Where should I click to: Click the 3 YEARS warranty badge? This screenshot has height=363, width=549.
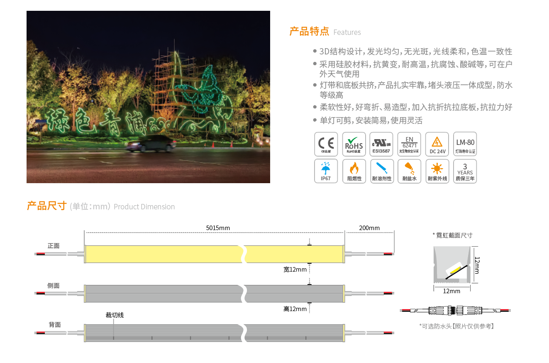point(465,171)
